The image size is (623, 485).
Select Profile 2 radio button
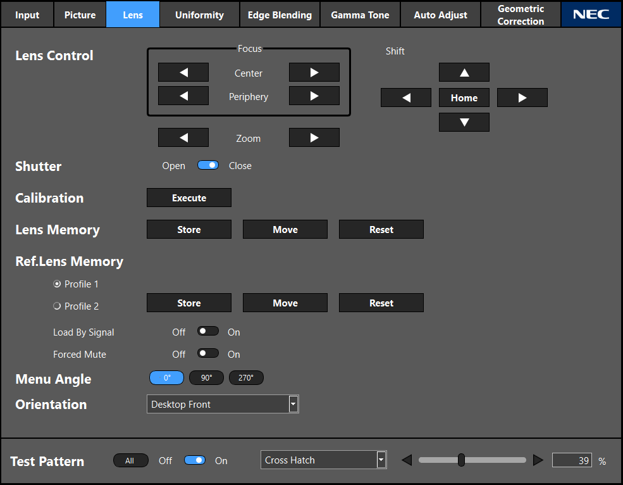(x=58, y=306)
